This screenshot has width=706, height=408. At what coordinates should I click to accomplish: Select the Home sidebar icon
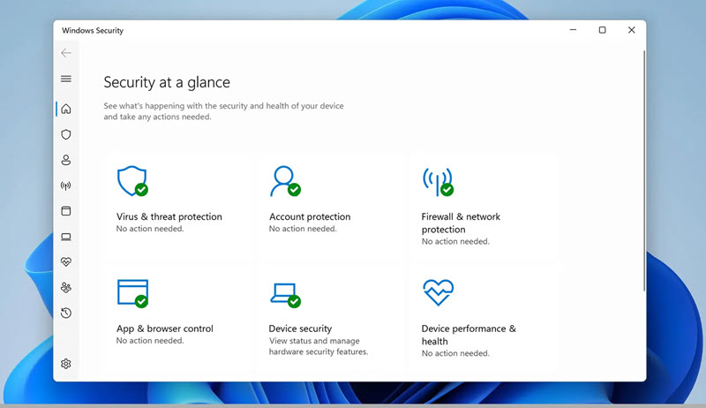pyautogui.click(x=65, y=109)
